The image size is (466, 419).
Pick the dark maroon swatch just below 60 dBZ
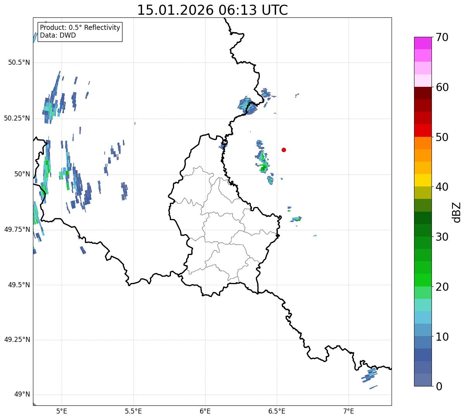(x=423, y=93)
